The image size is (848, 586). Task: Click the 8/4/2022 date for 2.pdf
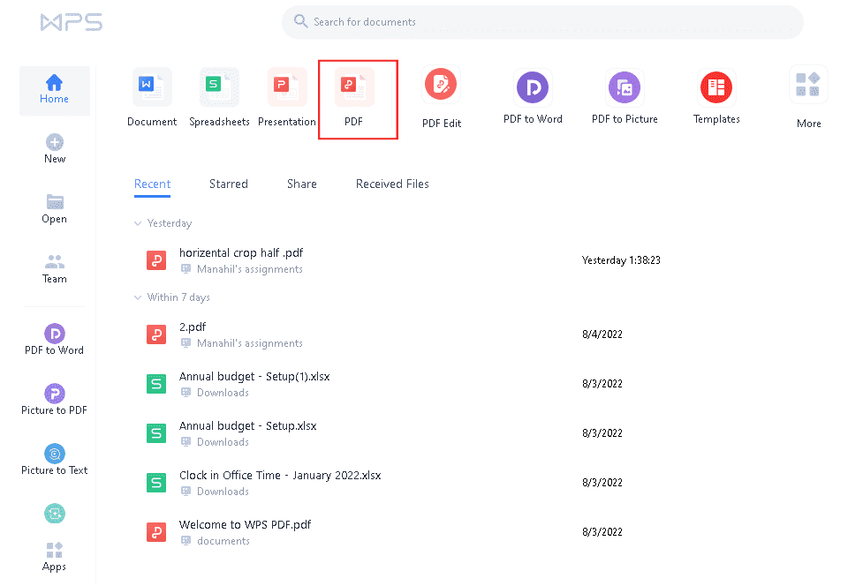[x=602, y=334]
